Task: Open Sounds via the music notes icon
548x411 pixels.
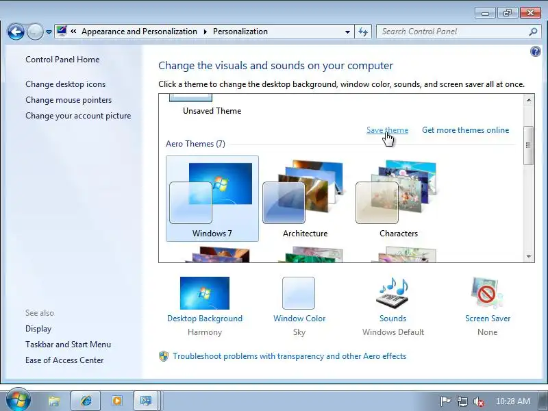Action: point(393,293)
